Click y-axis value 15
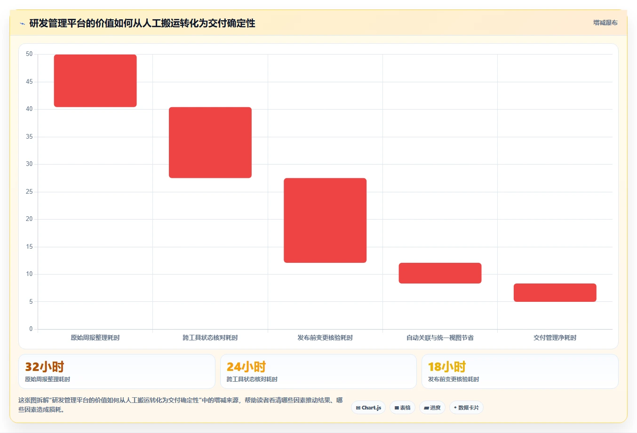This screenshot has height=433, width=637. [29, 247]
